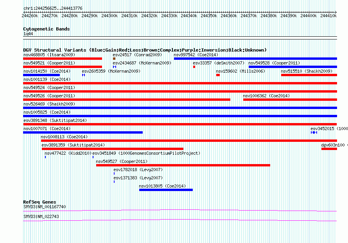Click the nsv159602 (Mills2006) label
Image resolution: width=348 pixels, height=243 pixels.
(240, 71)
